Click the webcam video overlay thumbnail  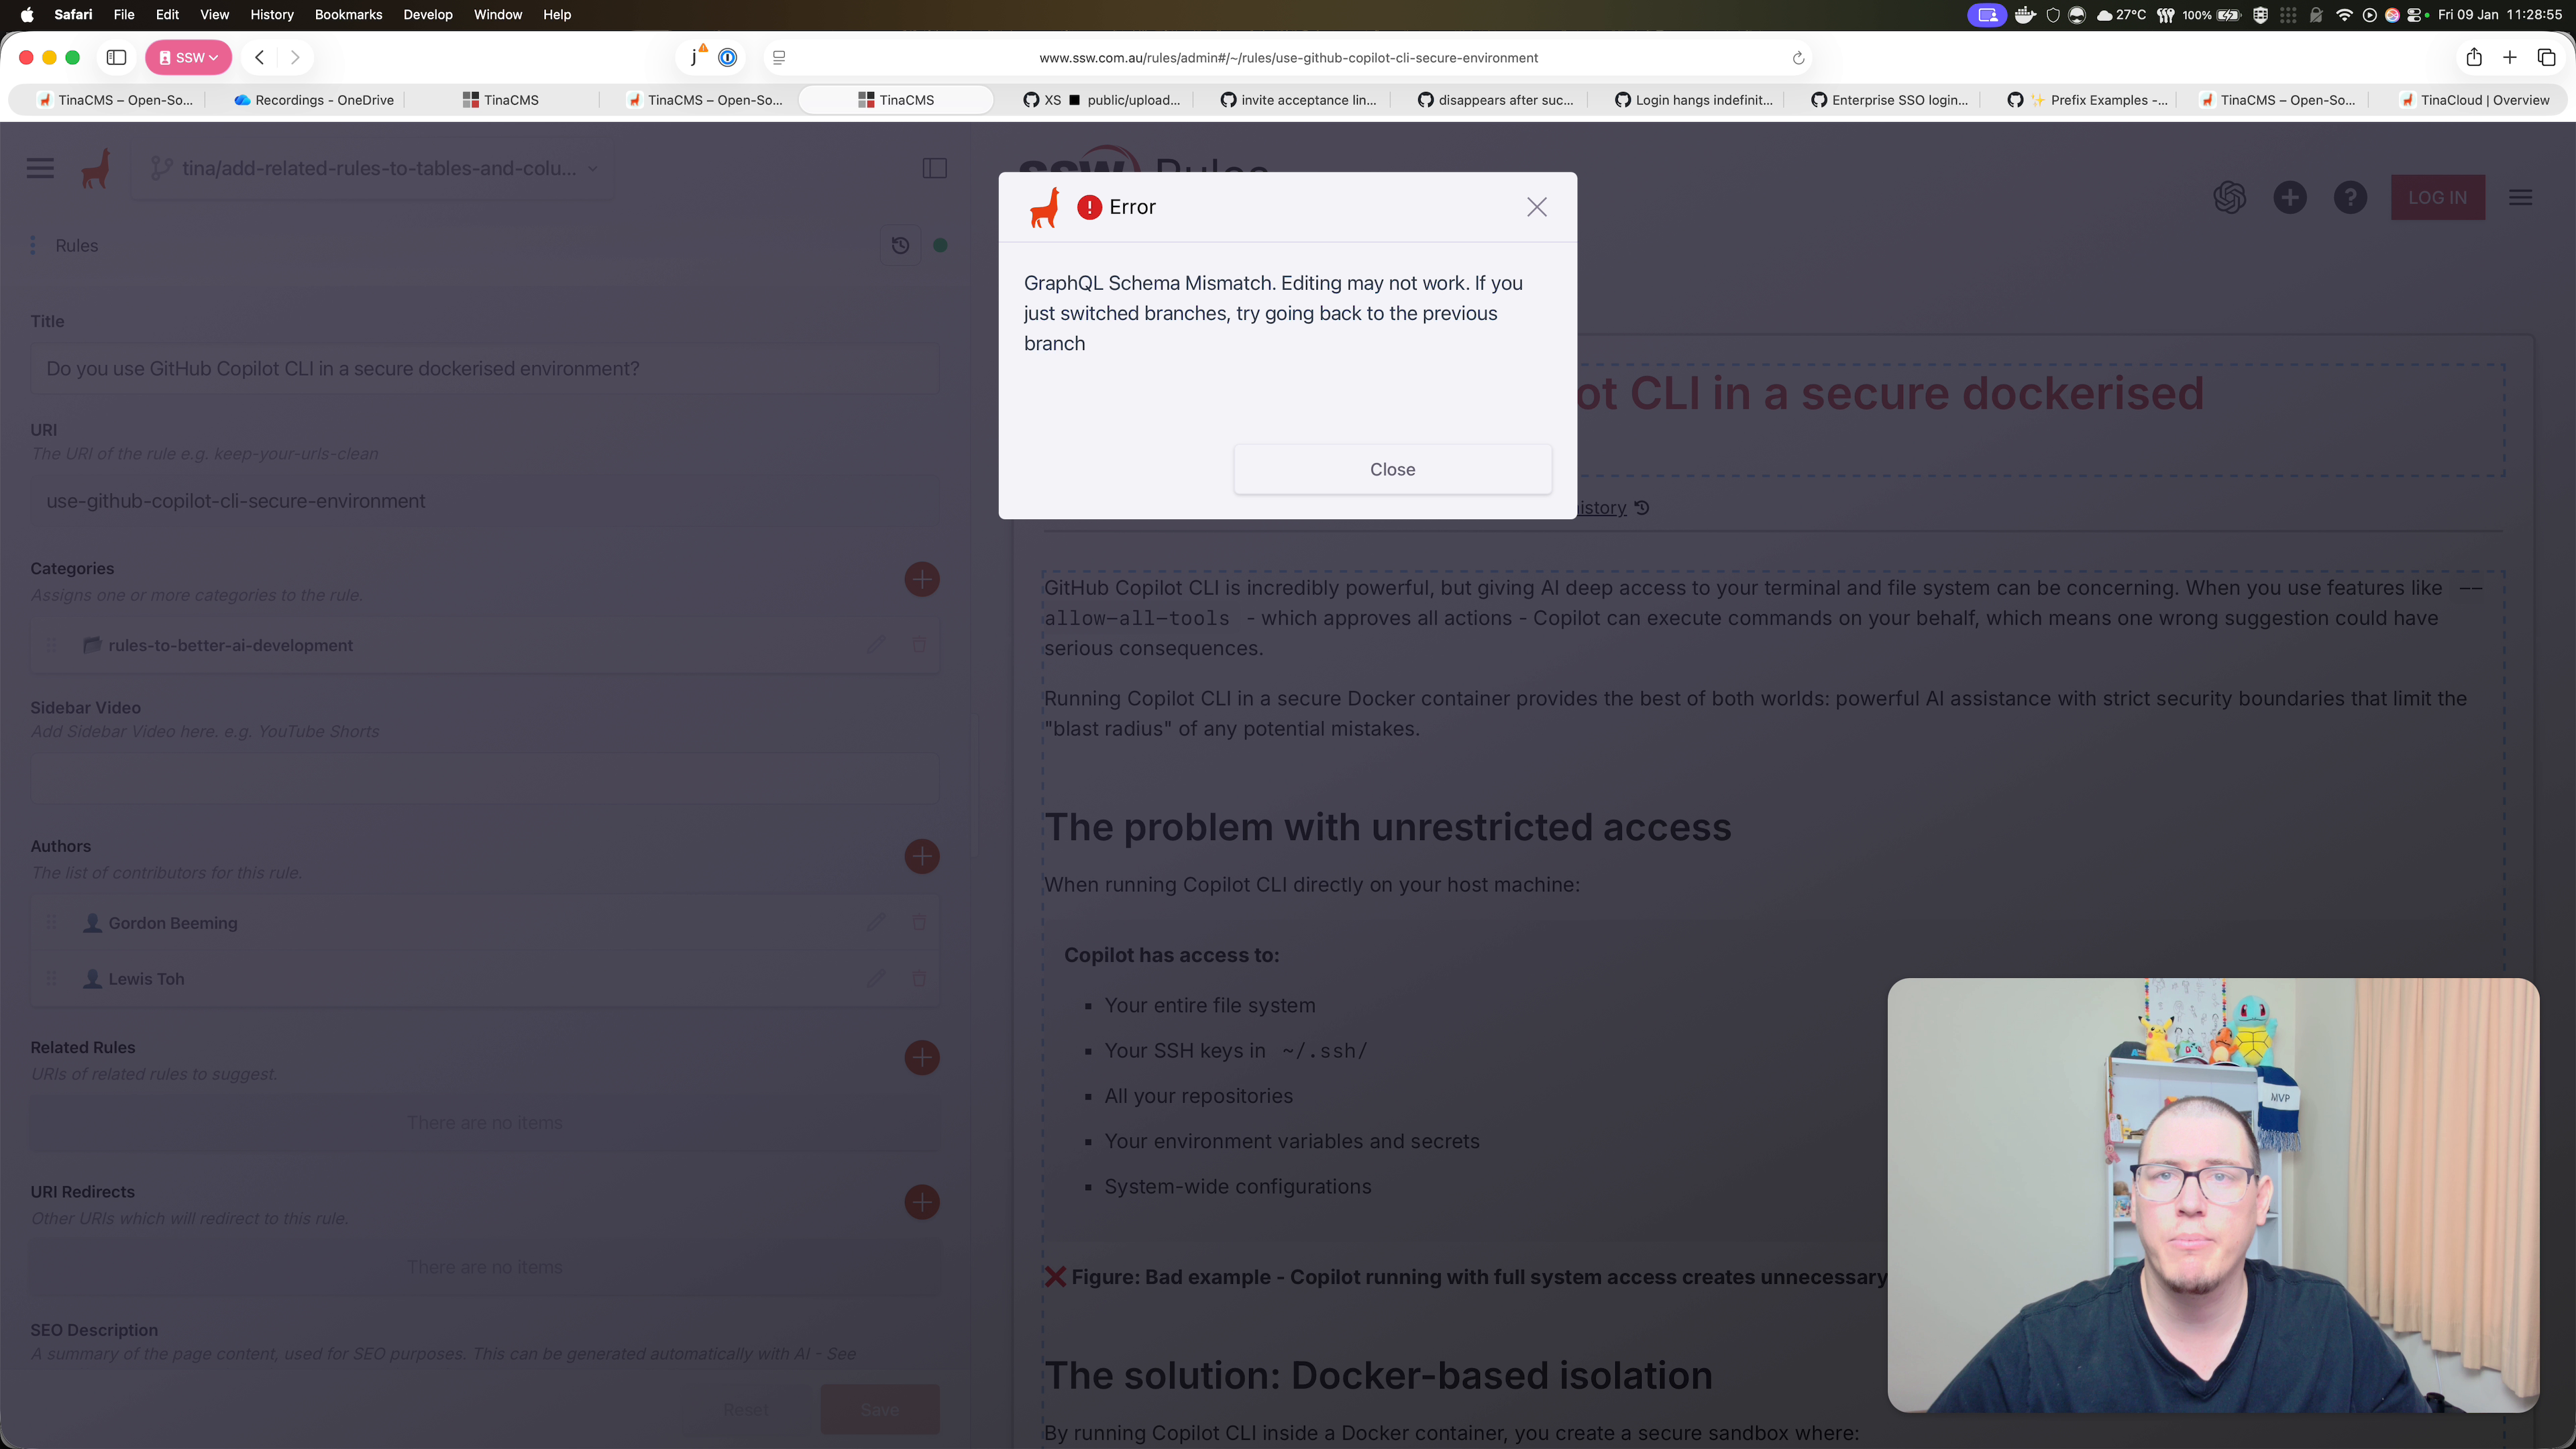pos(2213,1195)
